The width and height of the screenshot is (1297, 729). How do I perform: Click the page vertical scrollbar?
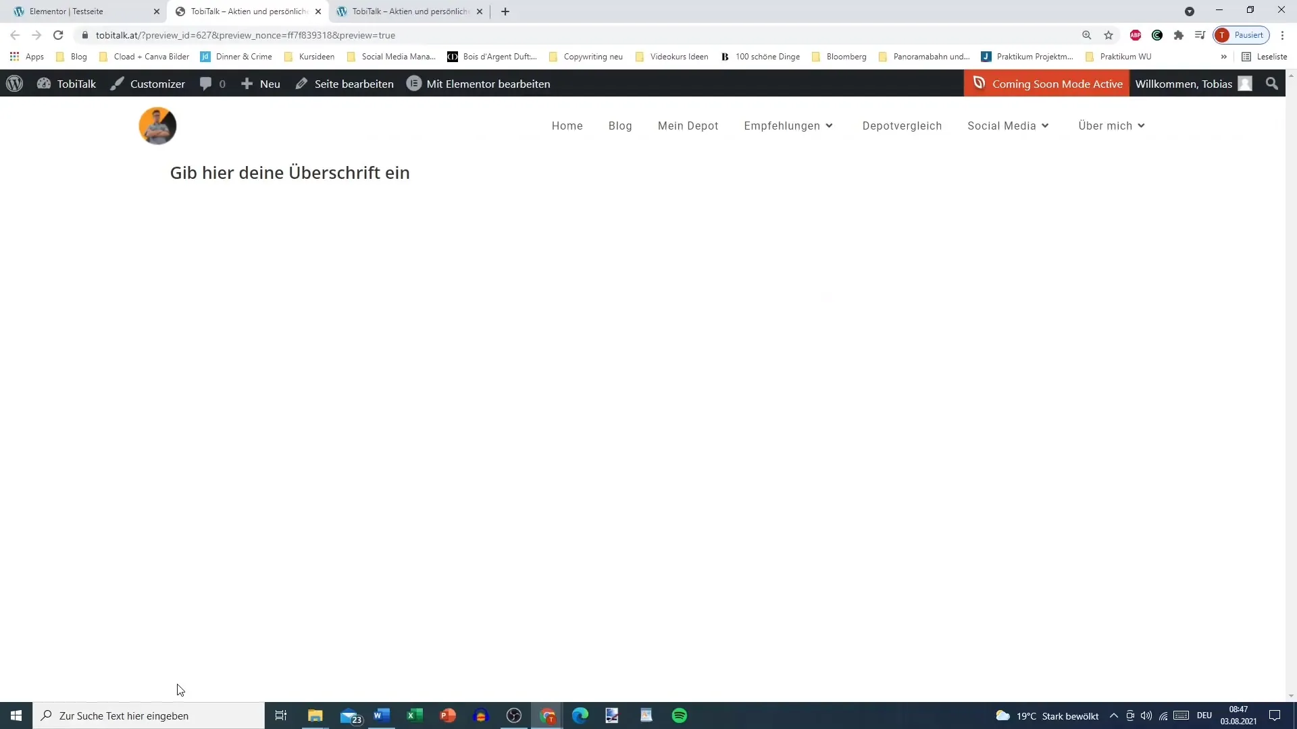pyautogui.click(x=1291, y=385)
